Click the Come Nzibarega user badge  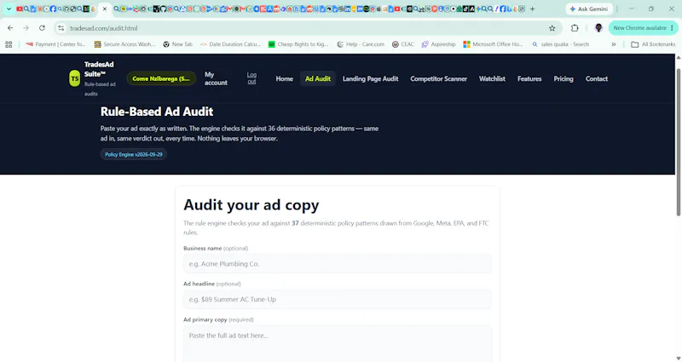coord(161,78)
